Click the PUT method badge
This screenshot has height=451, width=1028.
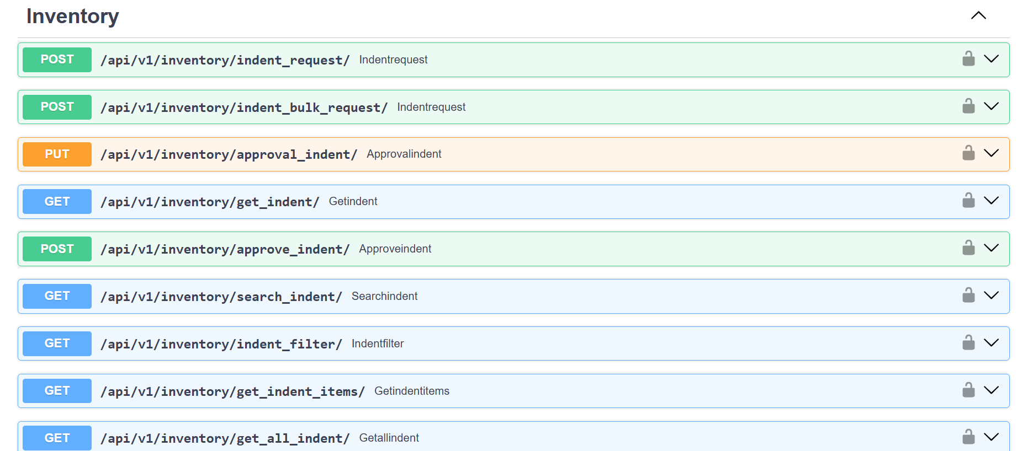[57, 154]
